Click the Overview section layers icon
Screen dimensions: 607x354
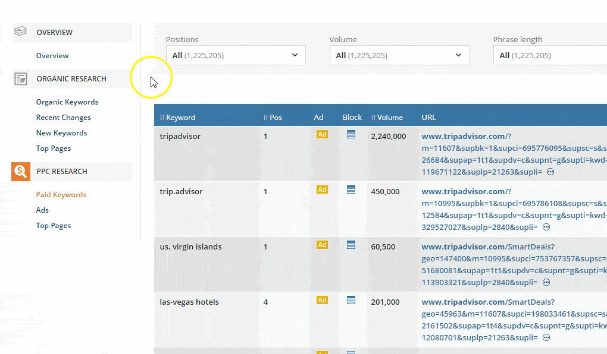click(x=20, y=31)
